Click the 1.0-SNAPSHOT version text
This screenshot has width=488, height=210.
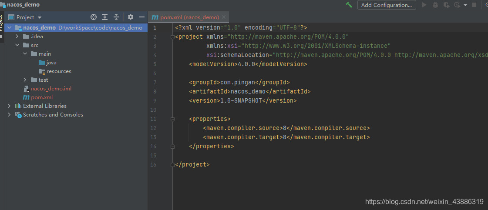241,100
